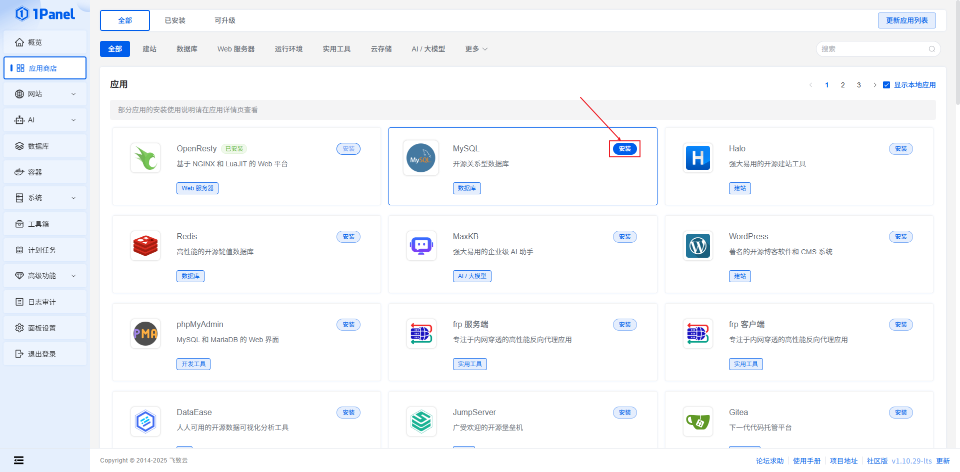The height and width of the screenshot is (472, 960).
Task: Open the 应用商店 app store
Action: tap(45, 68)
